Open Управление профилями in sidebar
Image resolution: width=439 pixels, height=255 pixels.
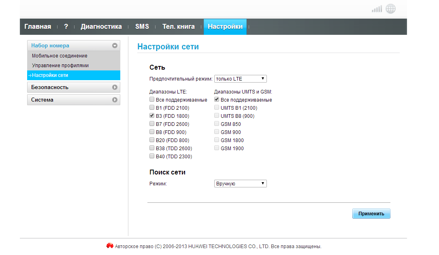[x=60, y=66]
